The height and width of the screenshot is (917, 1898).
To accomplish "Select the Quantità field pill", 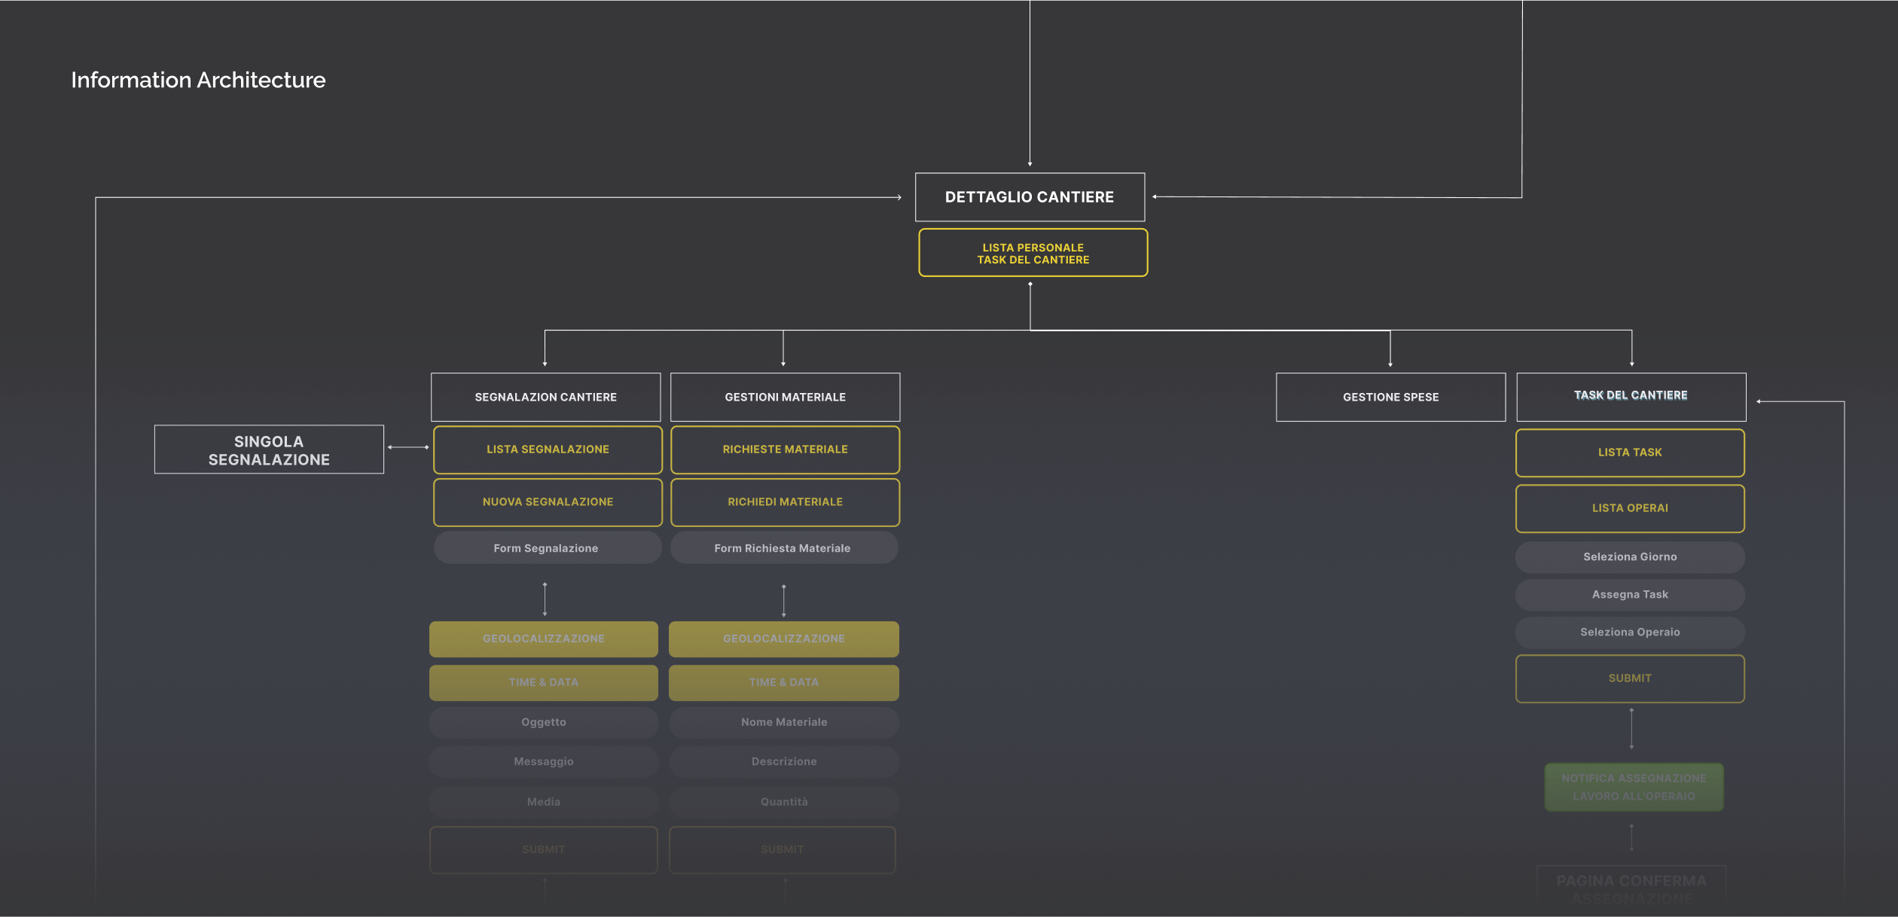I will (783, 802).
